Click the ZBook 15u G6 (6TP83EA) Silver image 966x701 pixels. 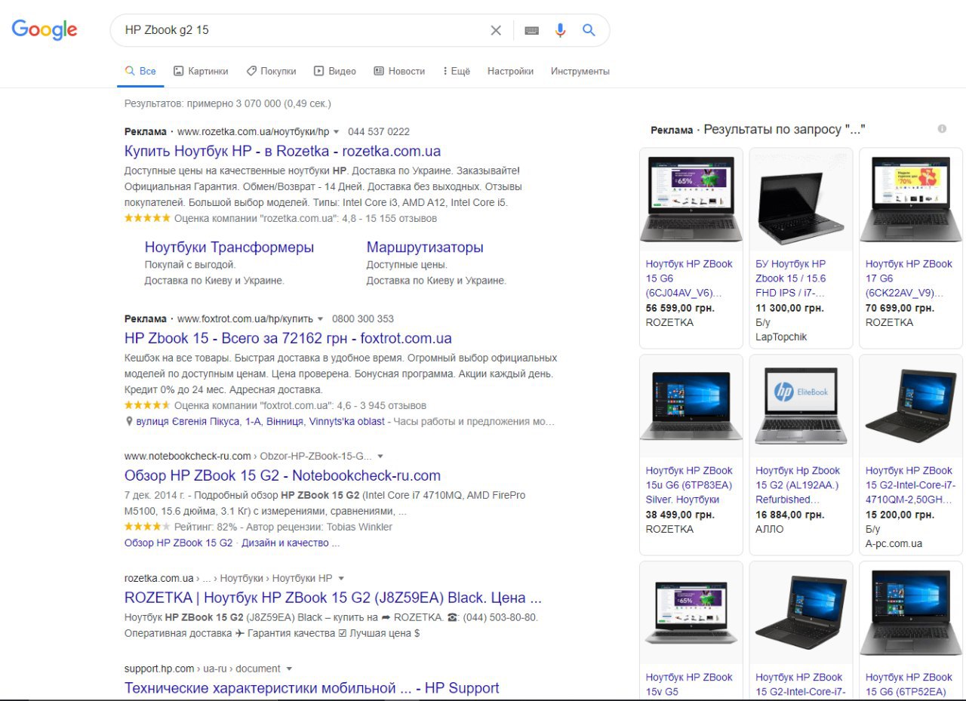(691, 406)
